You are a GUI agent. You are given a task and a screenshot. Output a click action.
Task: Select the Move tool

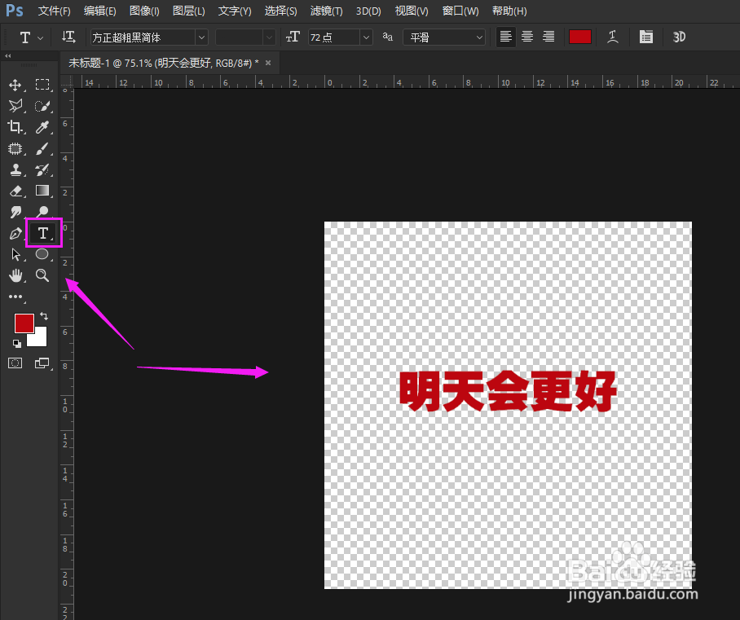tap(16, 85)
